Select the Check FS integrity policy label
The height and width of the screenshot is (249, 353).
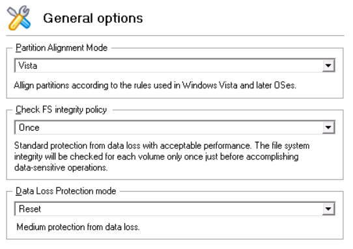coord(61,110)
